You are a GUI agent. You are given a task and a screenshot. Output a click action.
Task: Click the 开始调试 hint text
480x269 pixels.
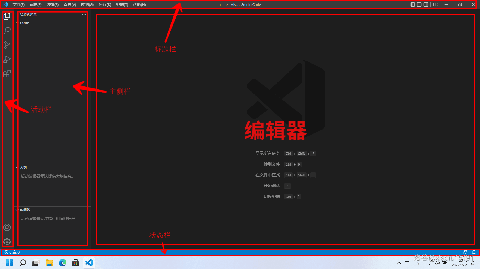tap(272, 186)
